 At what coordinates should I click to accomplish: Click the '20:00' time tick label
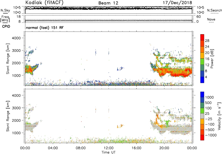coord(164,148)
